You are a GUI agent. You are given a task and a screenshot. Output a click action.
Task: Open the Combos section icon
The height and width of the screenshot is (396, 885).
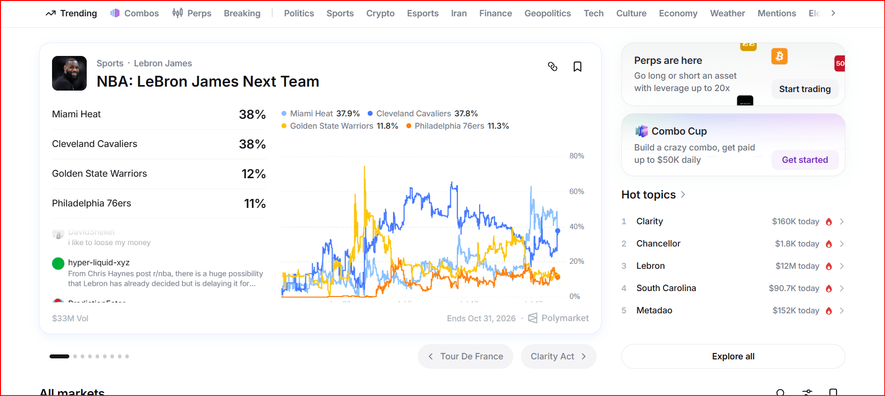click(115, 13)
